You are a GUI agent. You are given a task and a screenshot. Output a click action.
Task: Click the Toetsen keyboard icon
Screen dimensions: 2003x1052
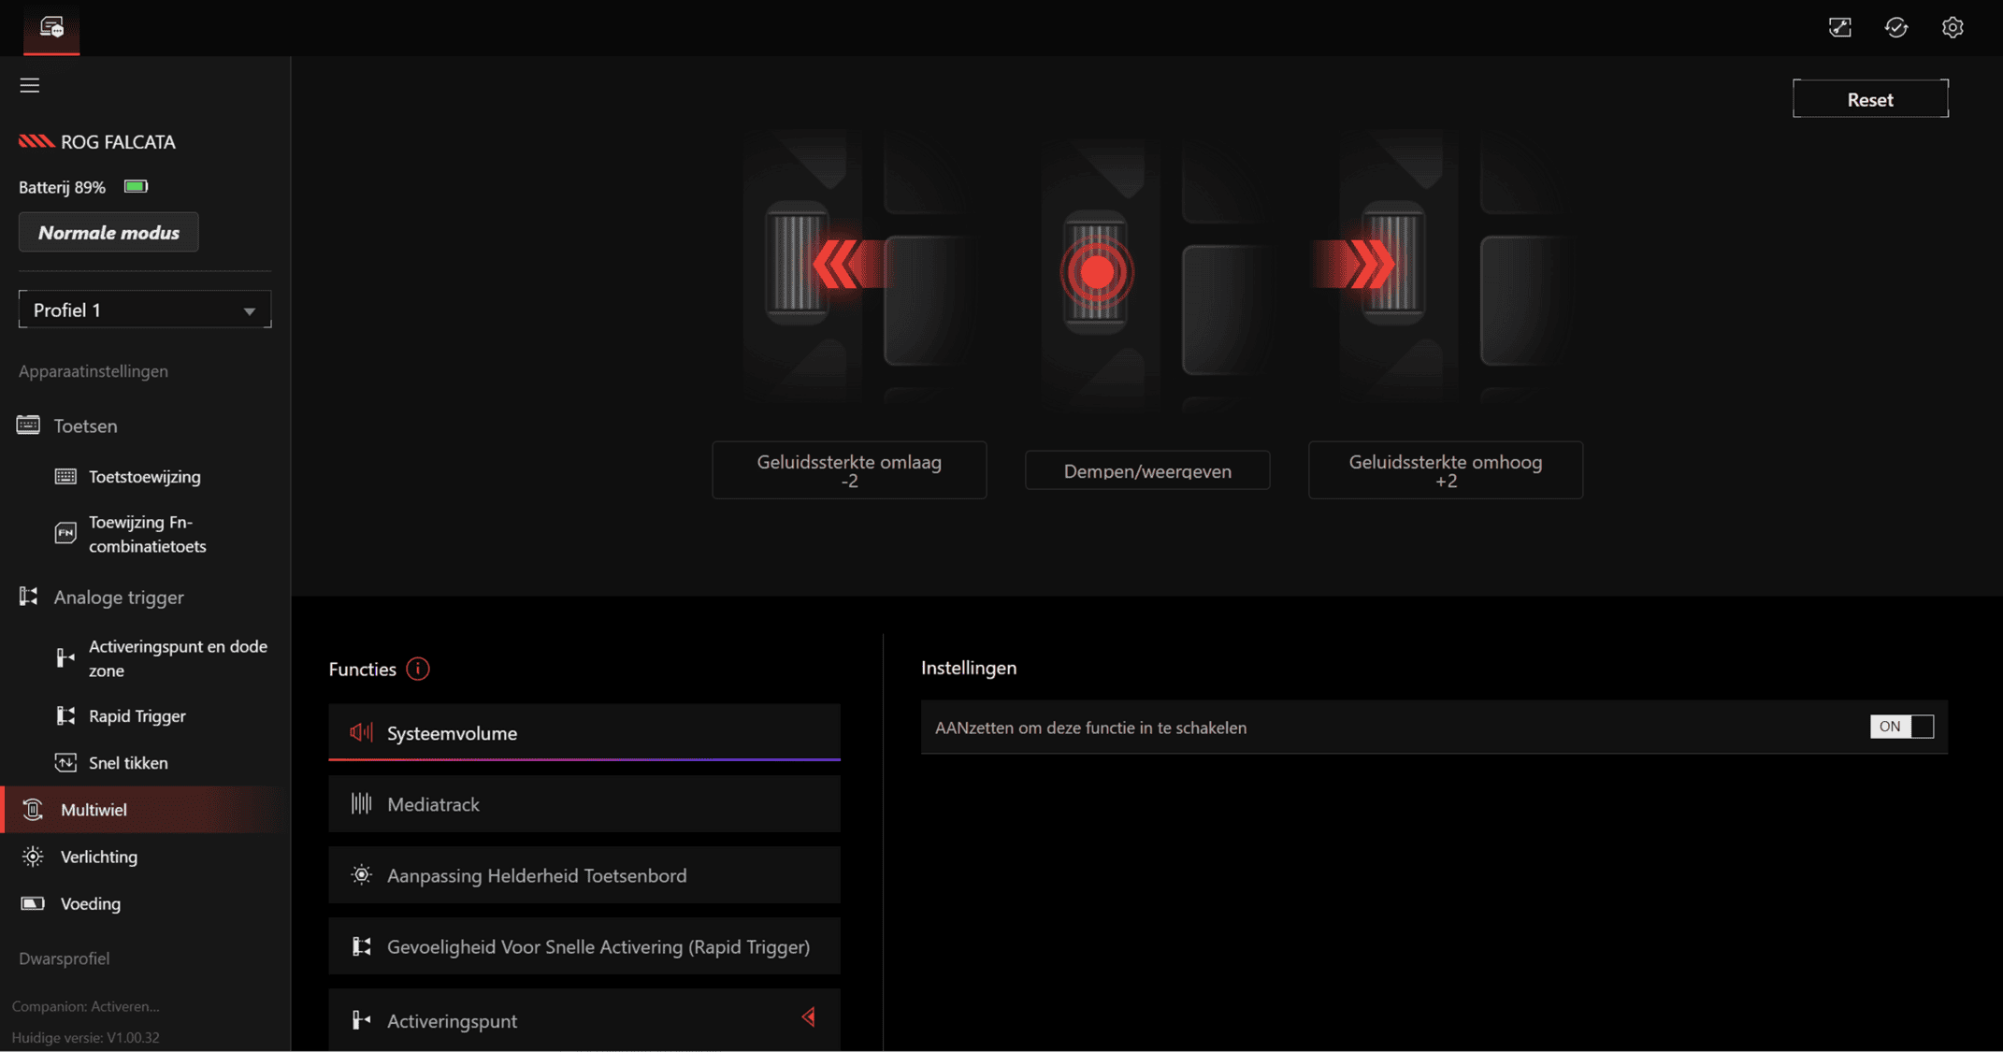tap(28, 425)
